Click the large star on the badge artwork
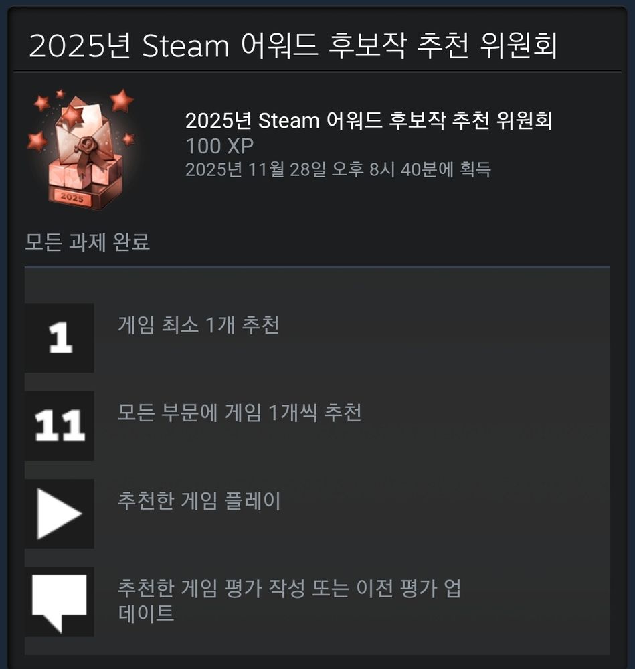The image size is (635, 669). click(122, 101)
